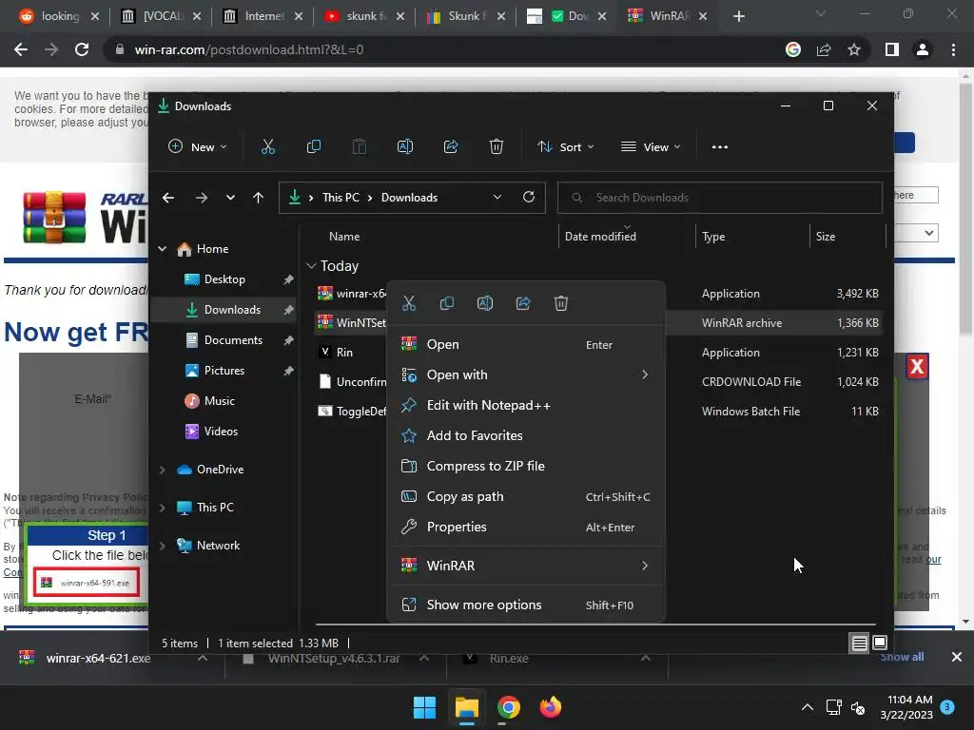Expand the Network tree node
This screenshot has width=974, height=730.
(x=162, y=546)
